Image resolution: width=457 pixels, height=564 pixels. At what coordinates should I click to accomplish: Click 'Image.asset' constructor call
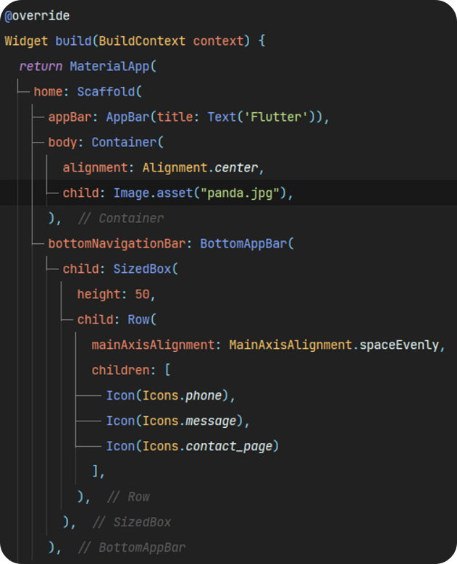pos(153,193)
